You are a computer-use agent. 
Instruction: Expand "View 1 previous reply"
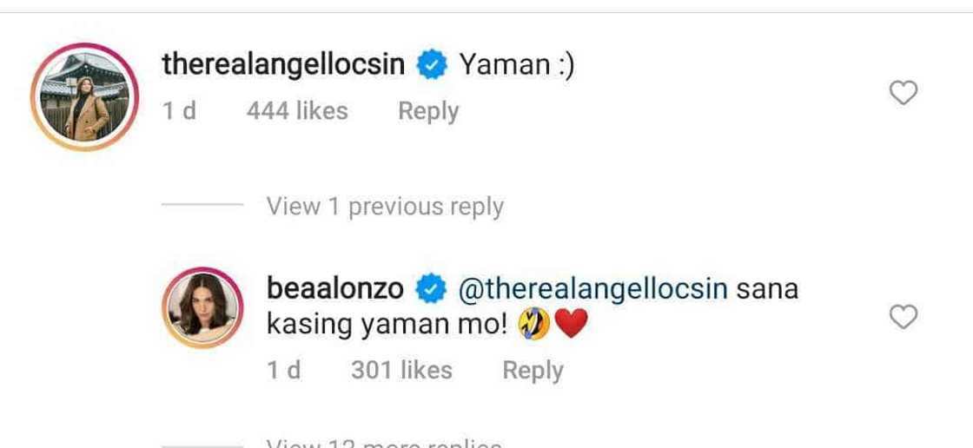pyautogui.click(x=385, y=207)
